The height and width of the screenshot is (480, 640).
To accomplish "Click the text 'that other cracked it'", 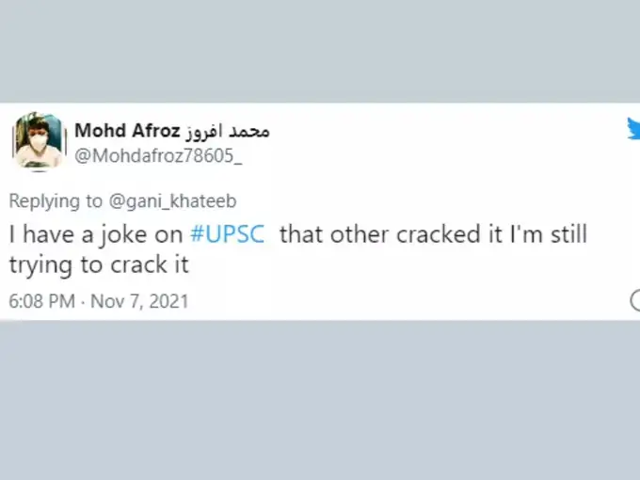I will pos(391,234).
